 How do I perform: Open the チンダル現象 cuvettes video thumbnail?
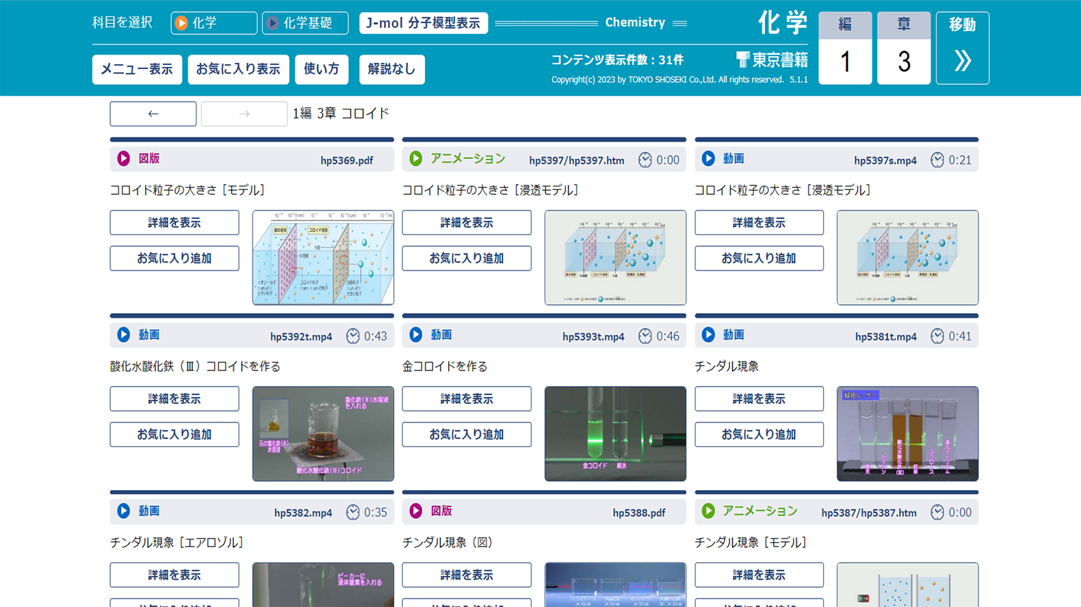[907, 433]
